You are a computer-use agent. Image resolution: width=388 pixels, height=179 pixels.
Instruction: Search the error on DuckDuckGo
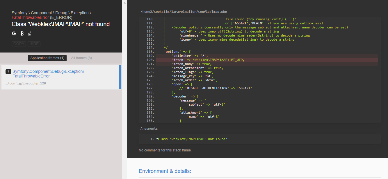pyautogui.click(x=22, y=33)
